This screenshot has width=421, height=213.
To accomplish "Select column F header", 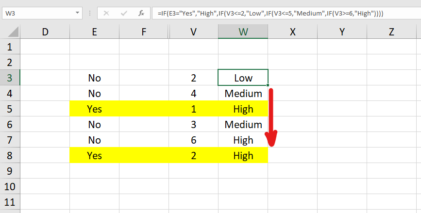I will (144, 32).
